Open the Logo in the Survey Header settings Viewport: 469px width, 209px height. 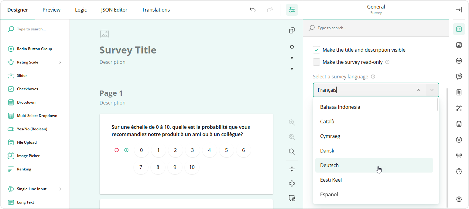point(459,45)
